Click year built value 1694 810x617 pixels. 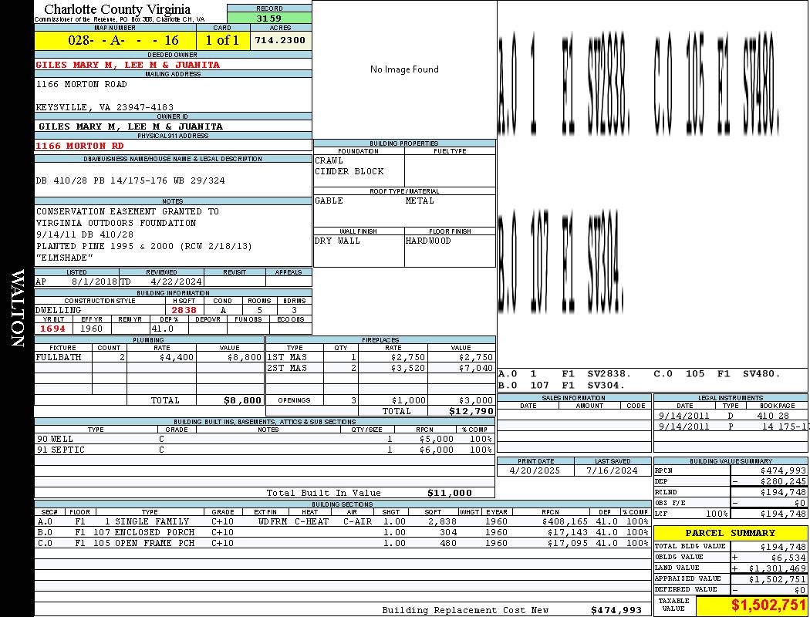(x=52, y=329)
